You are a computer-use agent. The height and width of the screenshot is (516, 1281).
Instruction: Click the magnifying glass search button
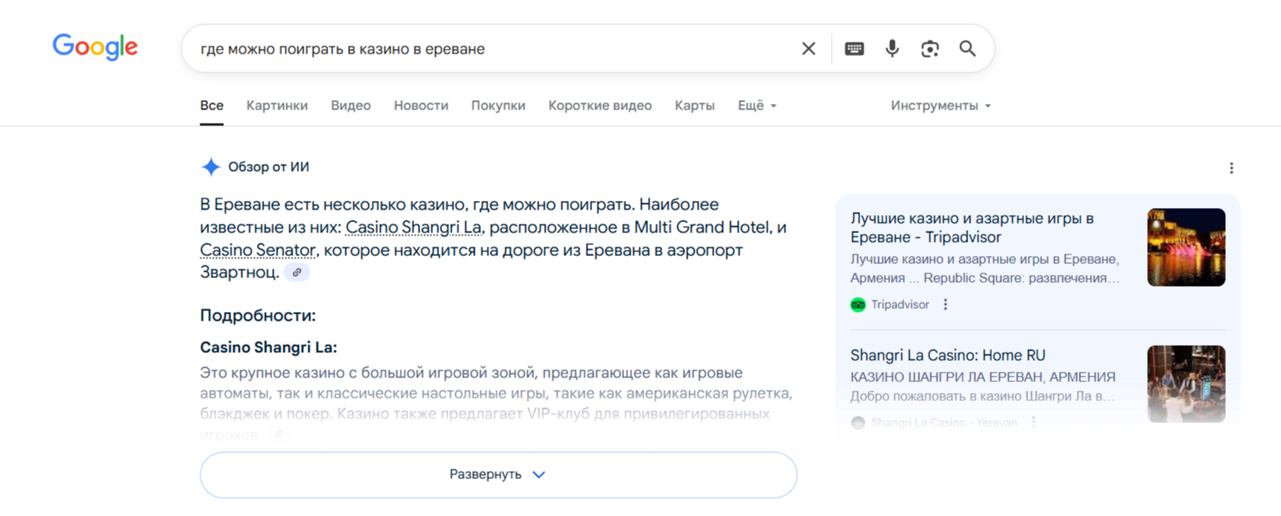pos(968,49)
